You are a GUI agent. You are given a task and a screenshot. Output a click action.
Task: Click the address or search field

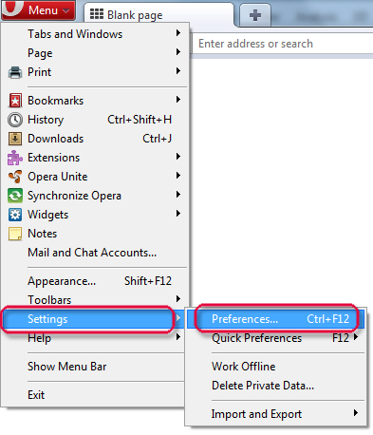283,44
